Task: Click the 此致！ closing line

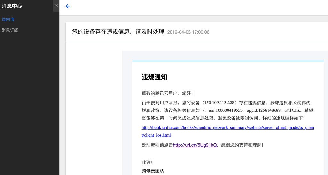Action: click(147, 163)
